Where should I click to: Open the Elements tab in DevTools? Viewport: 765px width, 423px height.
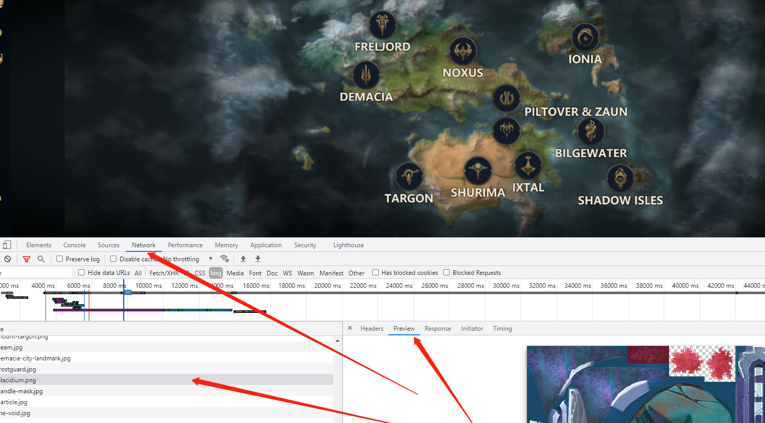pyautogui.click(x=39, y=245)
